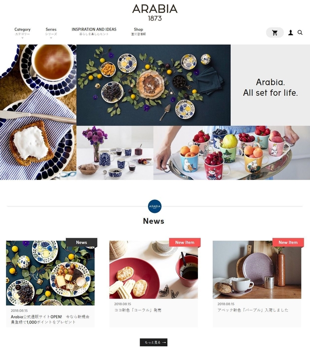Select the Moomin mugs tray banner image
Viewport: 310px width, 349px height.
[x=232, y=153]
